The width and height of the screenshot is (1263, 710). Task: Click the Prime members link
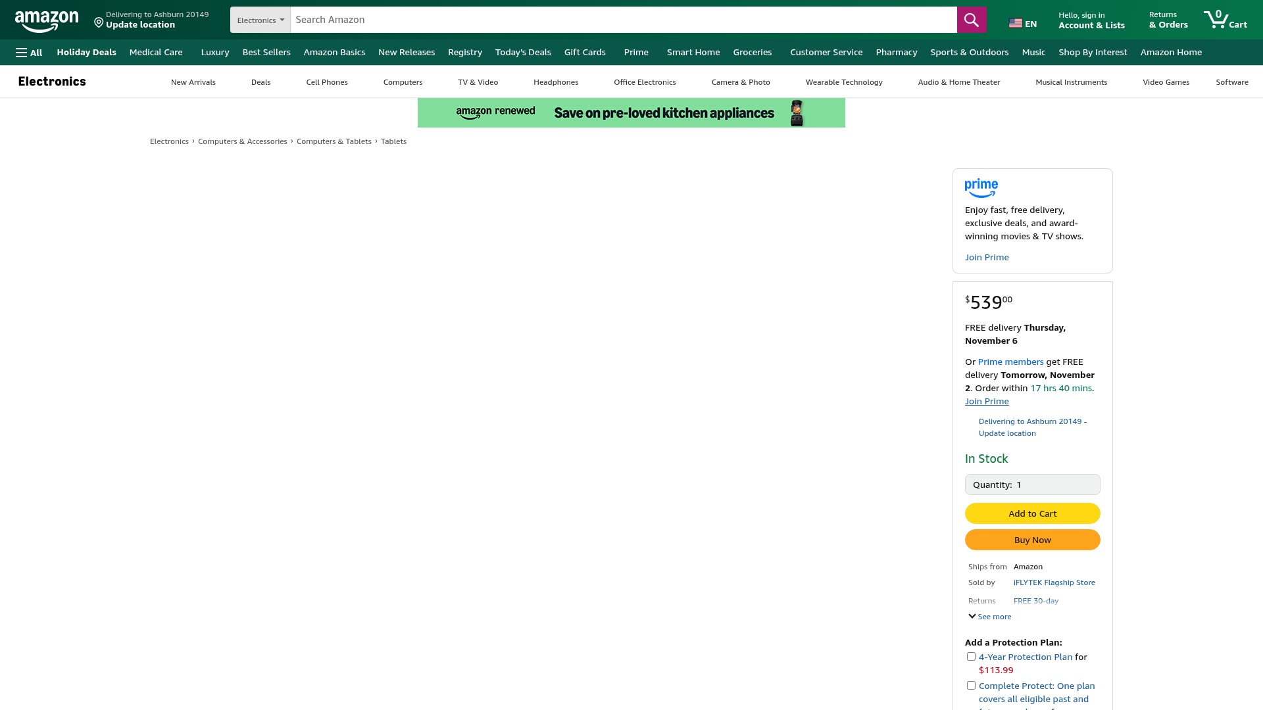(x=1010, y=362)
